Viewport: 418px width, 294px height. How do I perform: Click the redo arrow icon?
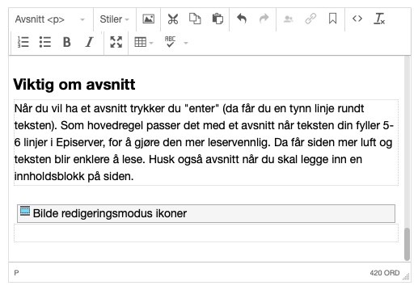264,19
